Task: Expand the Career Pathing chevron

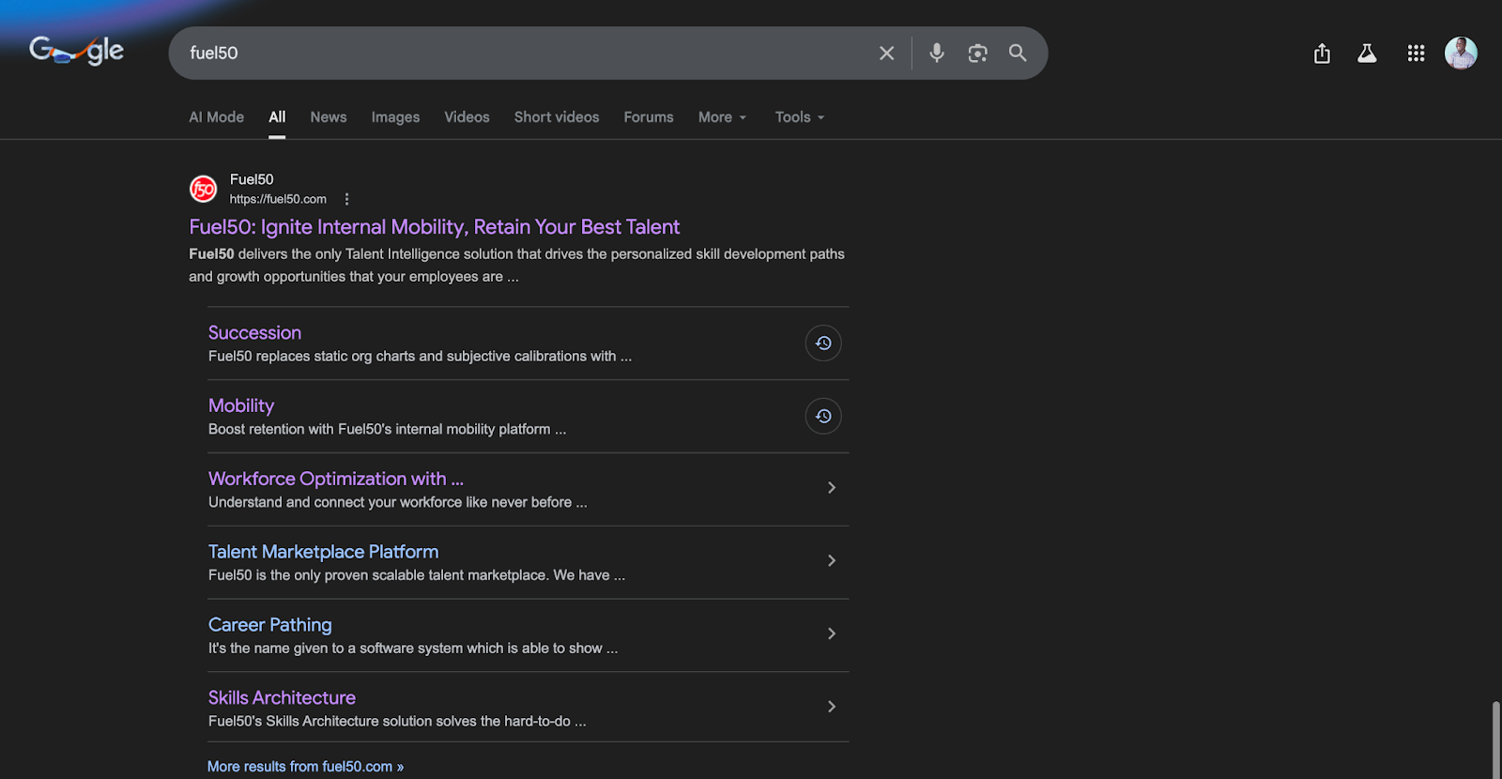Action: coord(832,634)
